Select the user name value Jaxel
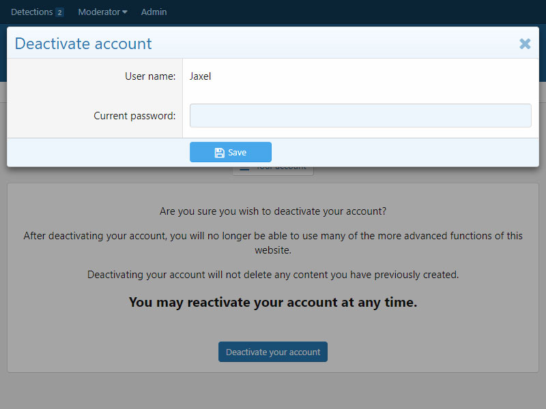Image resolution: width=546 pixels, height=409 pixels. [x=201, y=76]
